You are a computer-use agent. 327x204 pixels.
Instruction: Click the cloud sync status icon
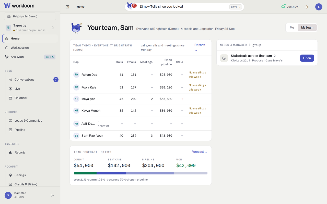tap(283, 6)
